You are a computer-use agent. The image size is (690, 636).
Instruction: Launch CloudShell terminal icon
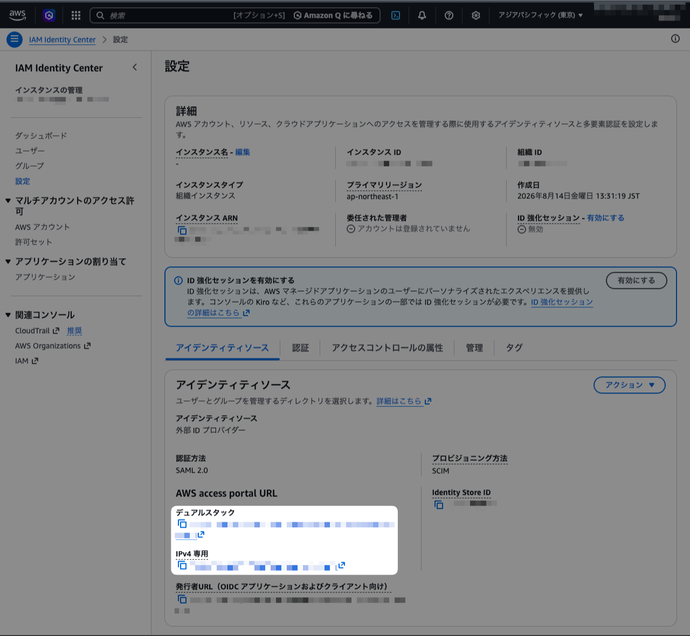click(x=396, y=15)
